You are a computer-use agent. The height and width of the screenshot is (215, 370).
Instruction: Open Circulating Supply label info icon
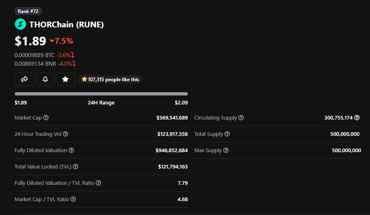click(x=241, y=117)
